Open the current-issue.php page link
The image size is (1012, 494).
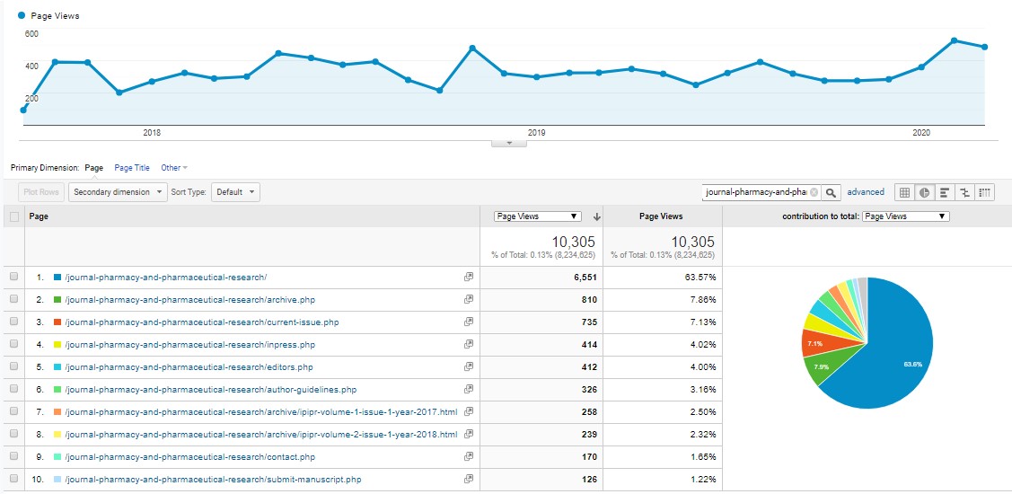202,322
